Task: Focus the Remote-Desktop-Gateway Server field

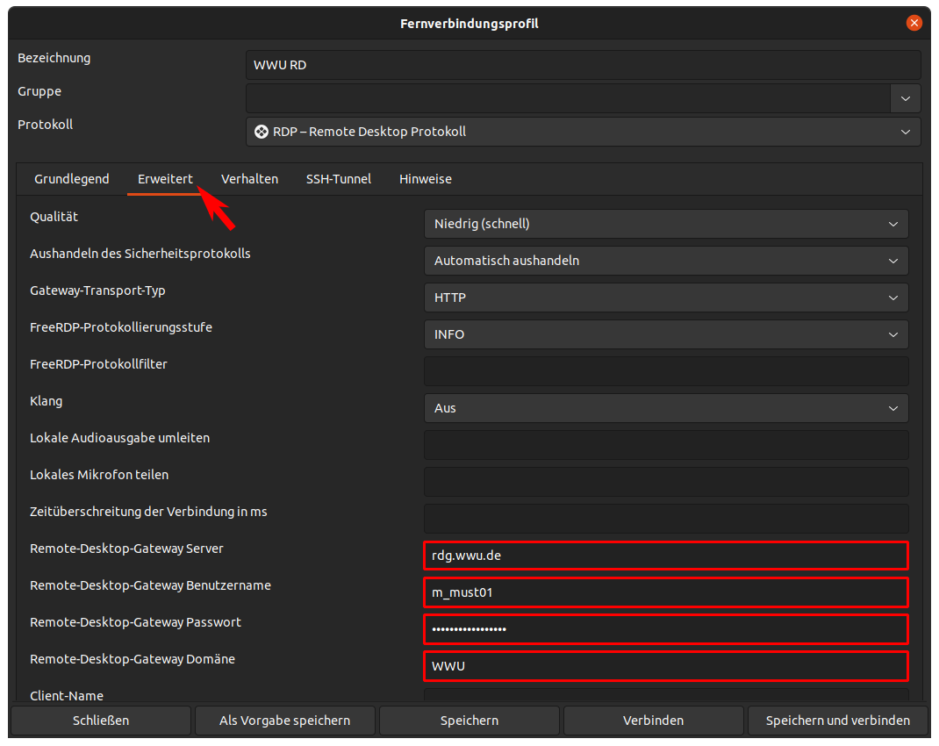Action: pyautogui.click(x=665, y=556)
